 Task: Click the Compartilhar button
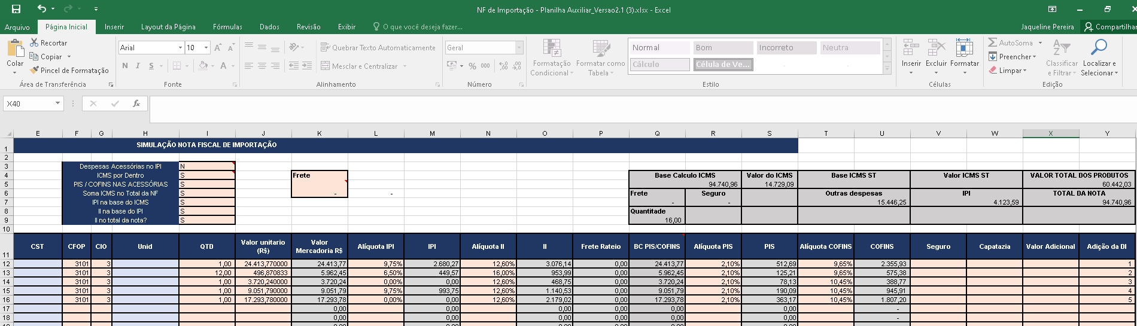click(1110, 27)
